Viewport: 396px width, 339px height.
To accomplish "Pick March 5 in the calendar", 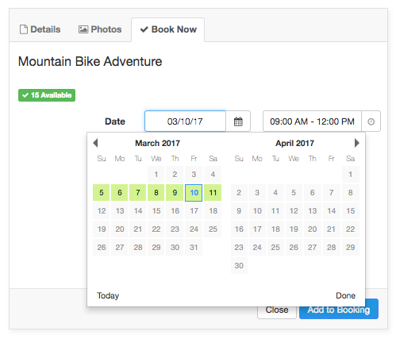I will (102, 193).
